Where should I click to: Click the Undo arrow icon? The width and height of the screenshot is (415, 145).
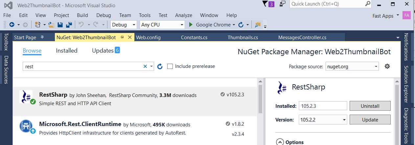[x=81, y=24]
